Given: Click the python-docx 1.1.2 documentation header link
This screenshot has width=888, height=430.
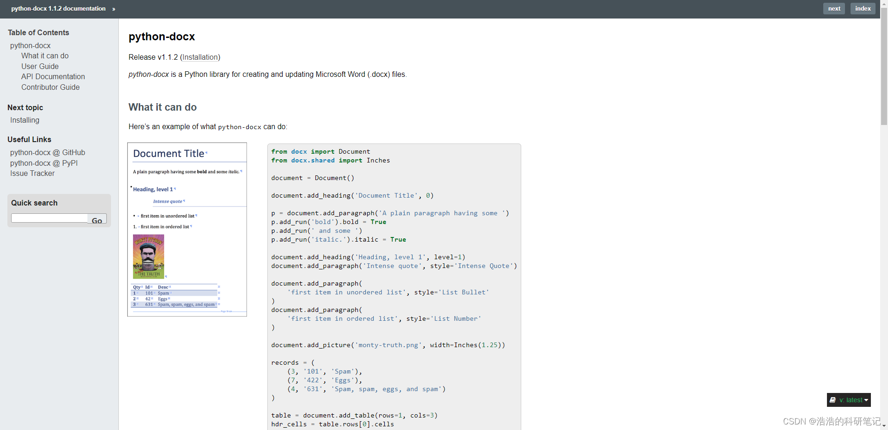Looking at the screenshot, I should (58, 8).
